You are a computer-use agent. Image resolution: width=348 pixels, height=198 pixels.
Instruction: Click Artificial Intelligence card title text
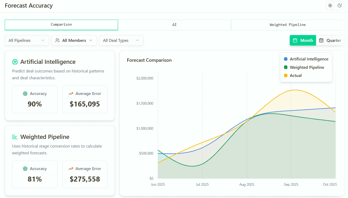click(x=48, y=62)
